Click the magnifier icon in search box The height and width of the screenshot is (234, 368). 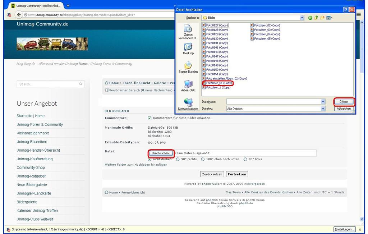click(x=81, y=84)
